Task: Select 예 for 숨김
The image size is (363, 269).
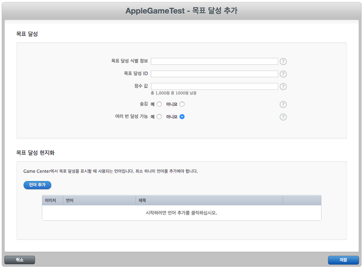Action: pos(159,104)
